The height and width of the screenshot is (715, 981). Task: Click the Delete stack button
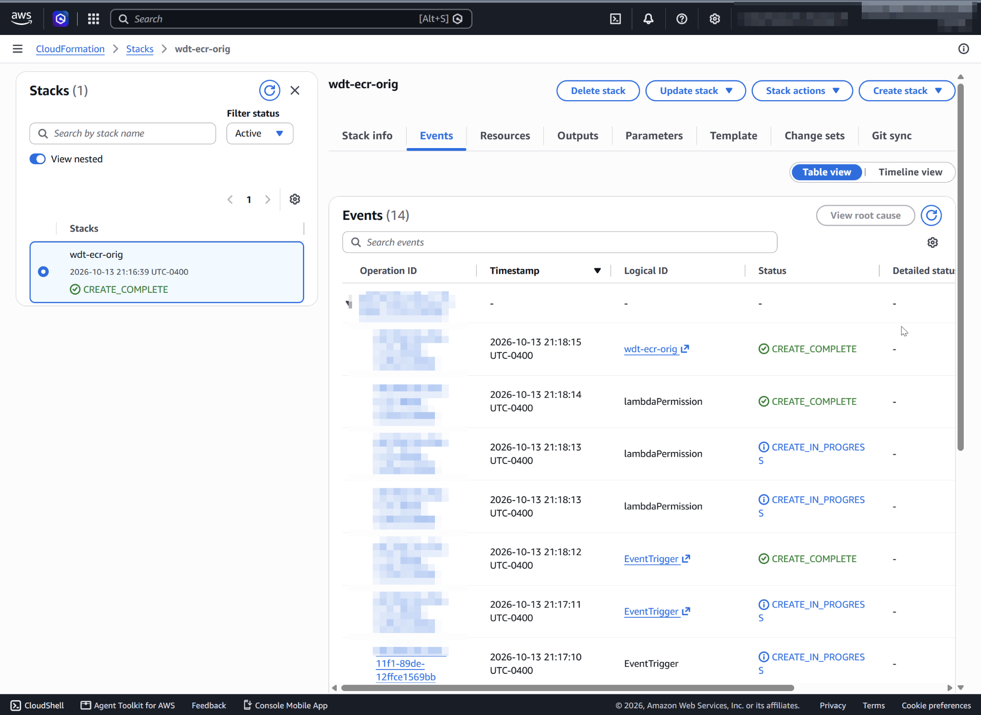(598, 91)
